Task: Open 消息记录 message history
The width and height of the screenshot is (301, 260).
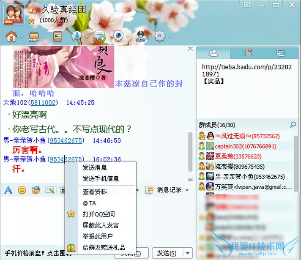Action: [169, 190]
